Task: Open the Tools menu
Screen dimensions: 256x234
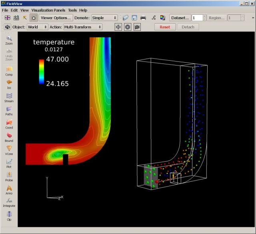Action: (x=72, y=10)
